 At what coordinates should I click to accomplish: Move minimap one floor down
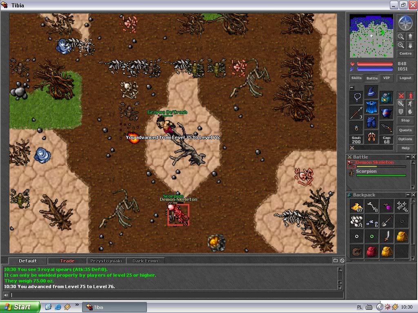pyautogui.click(x=410, y=45)
